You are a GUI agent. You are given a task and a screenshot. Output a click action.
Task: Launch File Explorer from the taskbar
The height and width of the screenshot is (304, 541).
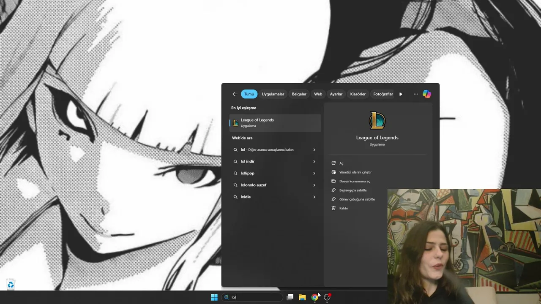(302, 297)
